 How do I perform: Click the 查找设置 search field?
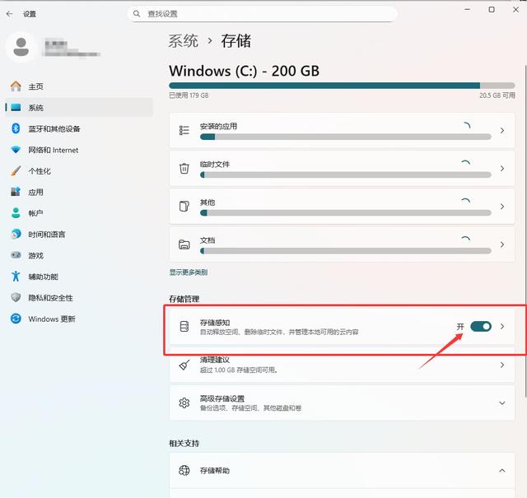point(263,14)
